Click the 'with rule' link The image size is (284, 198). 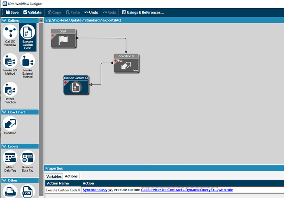(x=226, y=190)
